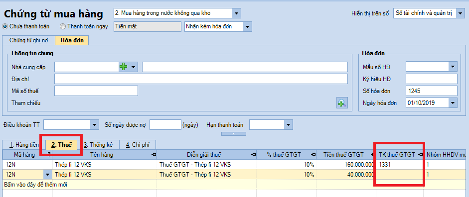This screenshot has width=469, height=197.
Task: Open Ngày hóa đơn date picker dropdown
Action: tap(453, 103)
